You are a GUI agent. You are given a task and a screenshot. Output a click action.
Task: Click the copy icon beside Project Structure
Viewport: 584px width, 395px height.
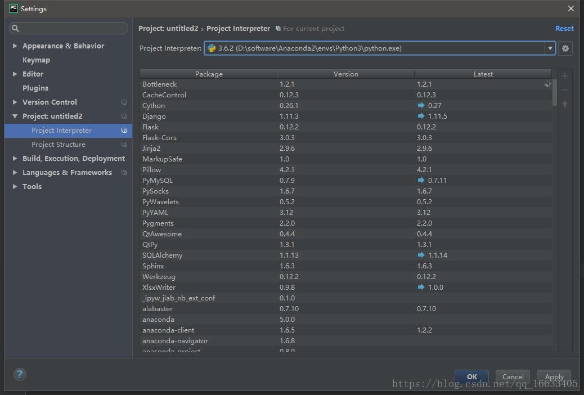point(124,144)
